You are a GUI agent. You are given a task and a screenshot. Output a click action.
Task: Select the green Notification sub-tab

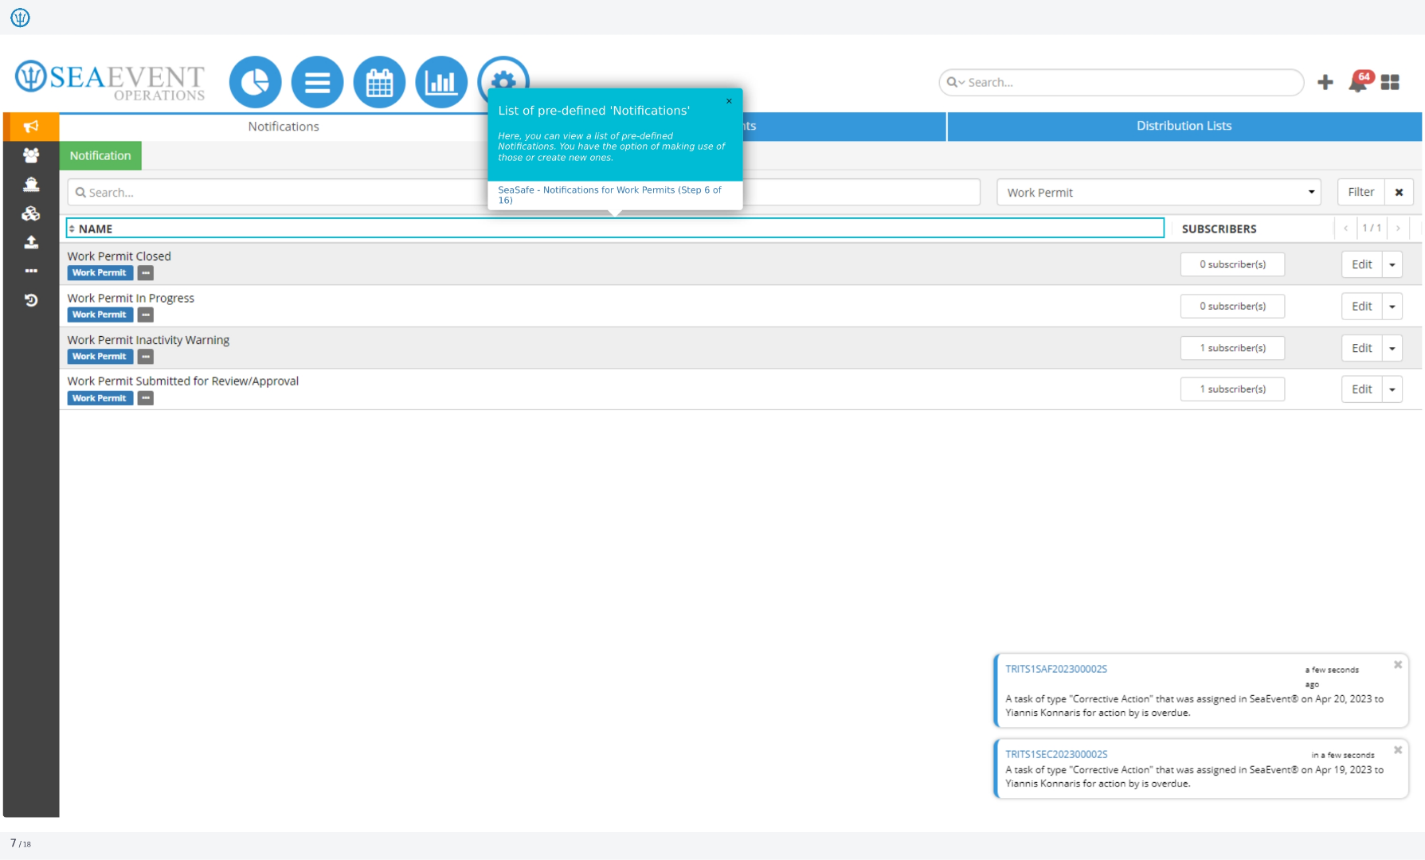100,155
